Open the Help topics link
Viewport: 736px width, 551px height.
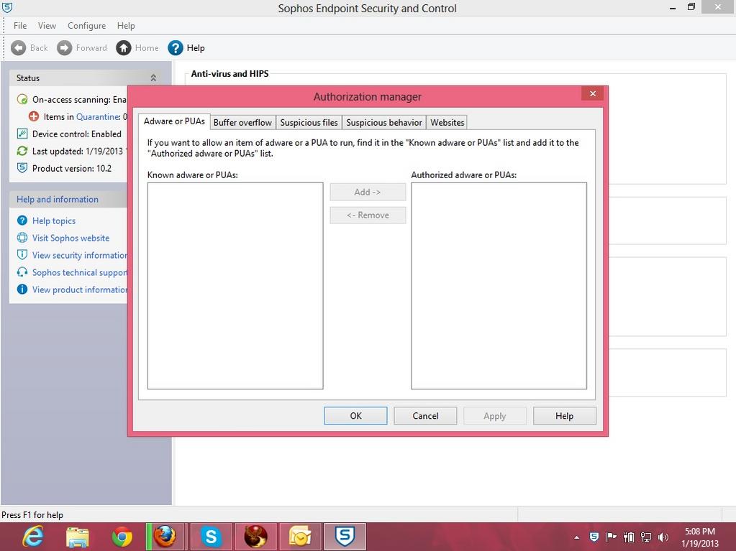pos(54,221)
